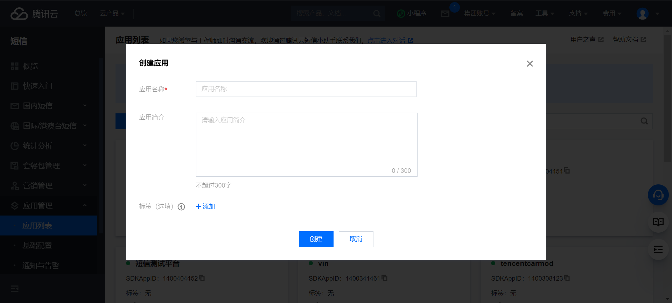Screen dimensions: 672x303
Task: Expand 国内短信 sidebar section
Action: pos(49,106)
